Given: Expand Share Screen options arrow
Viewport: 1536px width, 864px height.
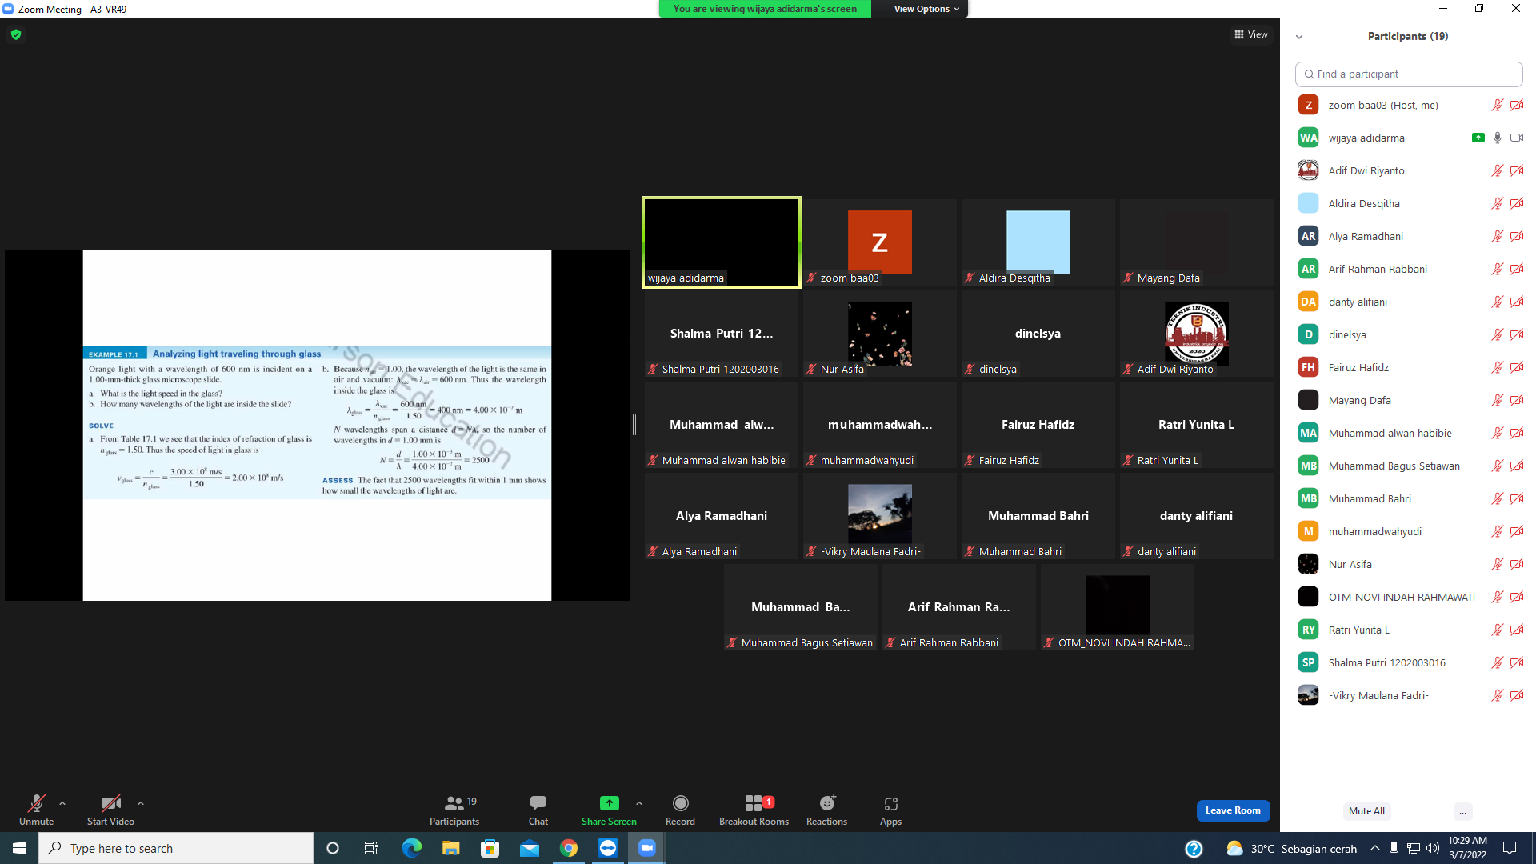Looking at the screenshot, I should pyautogui.click(x=639, y=803).
